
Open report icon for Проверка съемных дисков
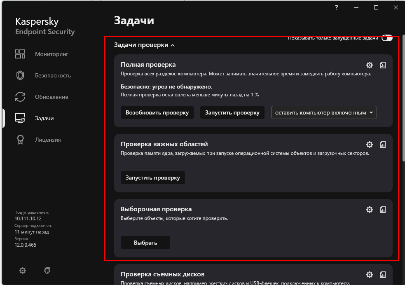[382, 275]
